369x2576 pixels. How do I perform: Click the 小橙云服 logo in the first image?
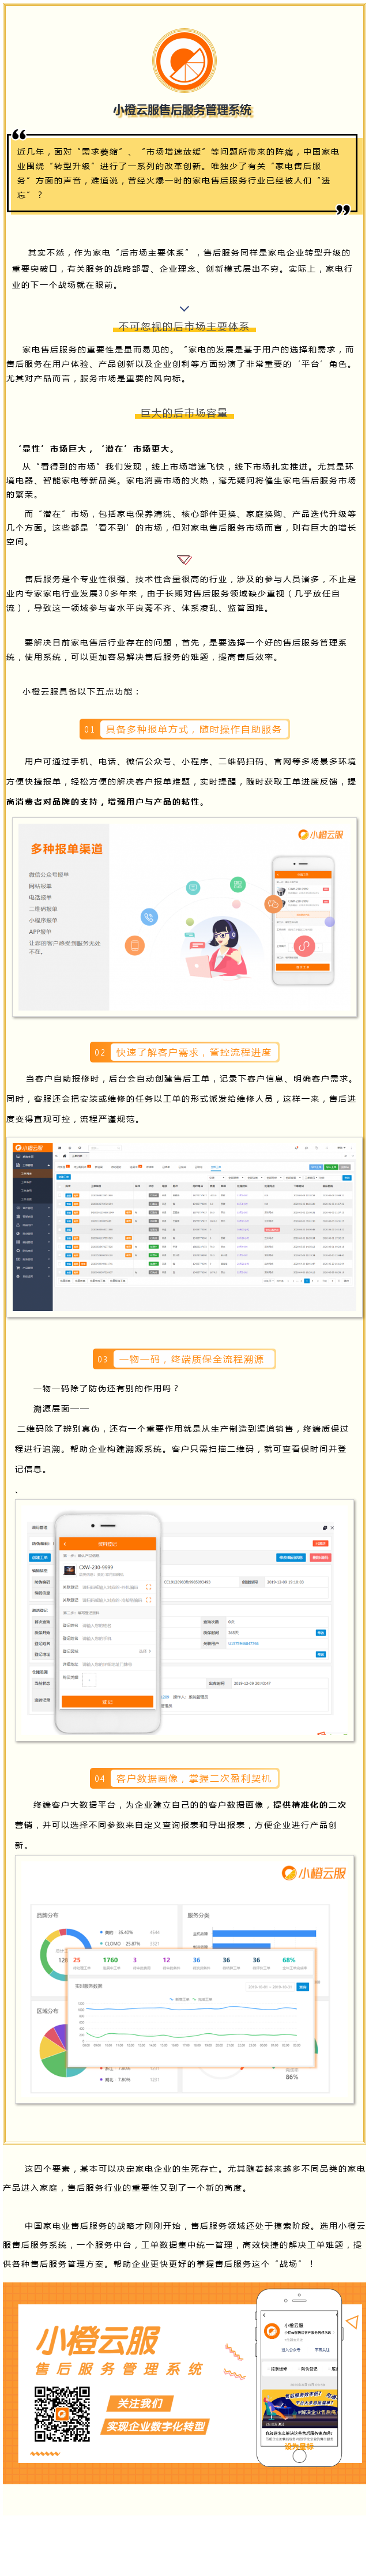click(320, 834)
